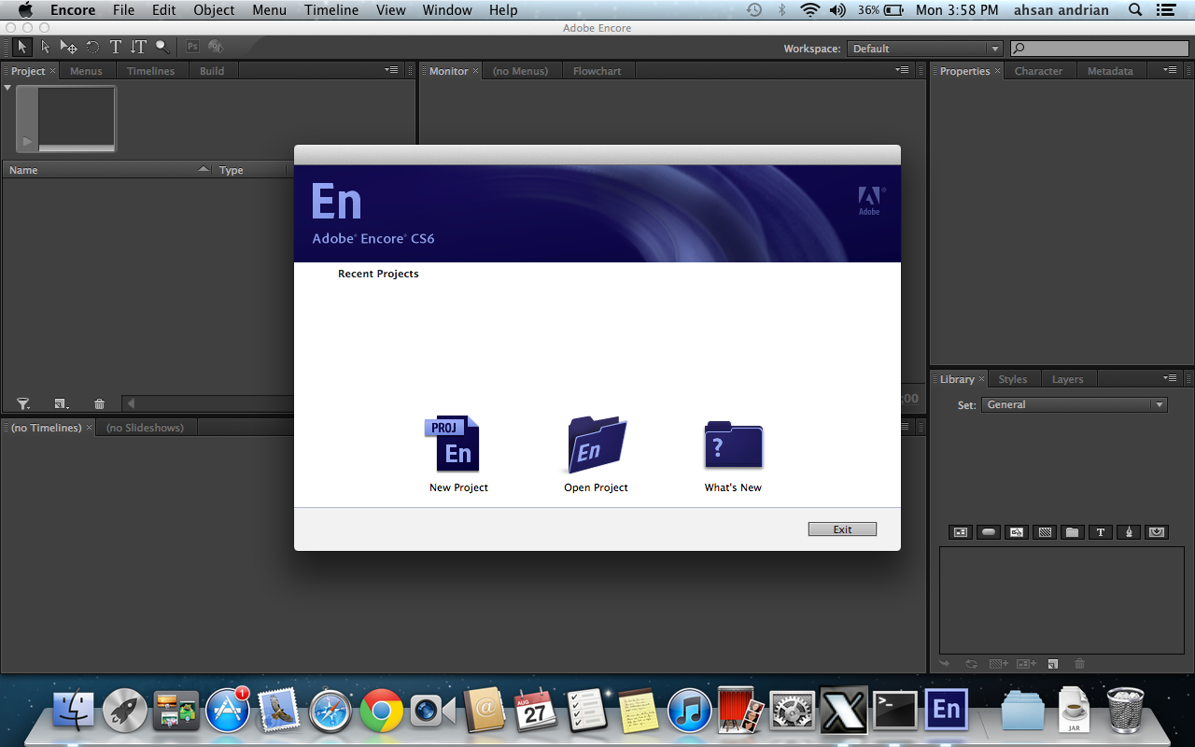This screenshot has height=747, width=1195.
Task: Open the Properties panel options menu
Action: [x=1171, y=70]
